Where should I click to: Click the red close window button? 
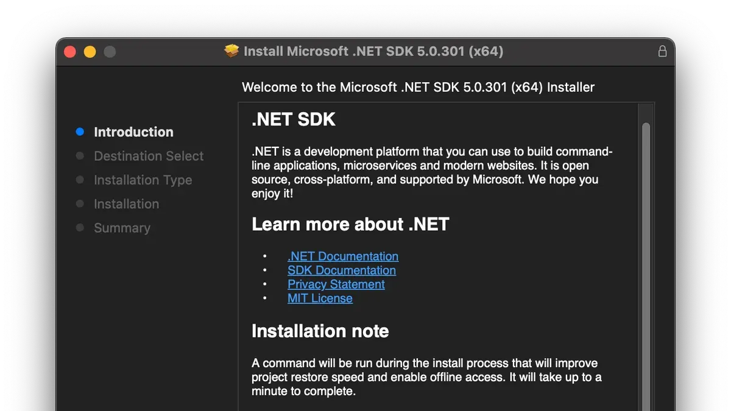pyautogui.click(x=70, y=52)
